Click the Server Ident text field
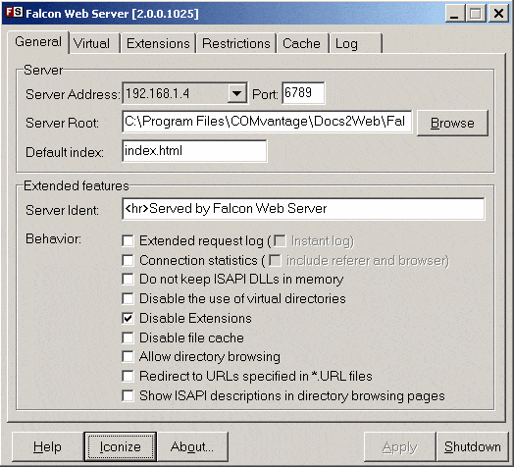The height and width of the screenshot is (467, 514). [x=303, y=209]
